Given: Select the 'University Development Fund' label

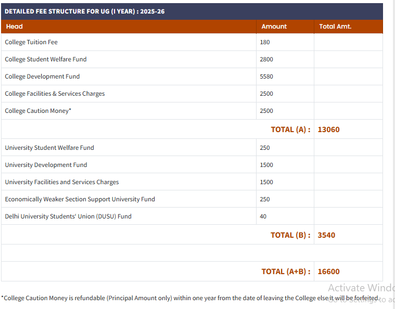Looking at the screenshot, I should [x=46, y=165].
